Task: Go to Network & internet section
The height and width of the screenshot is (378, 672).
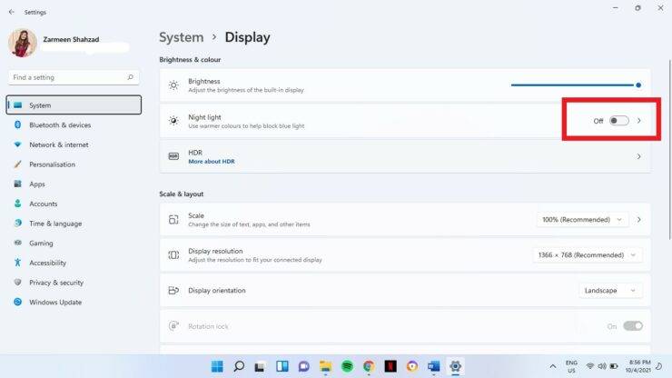Action: (x=58, y=144)
